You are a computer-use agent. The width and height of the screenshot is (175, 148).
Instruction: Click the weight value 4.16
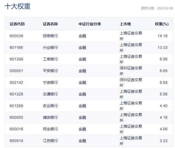pos(164,117)
